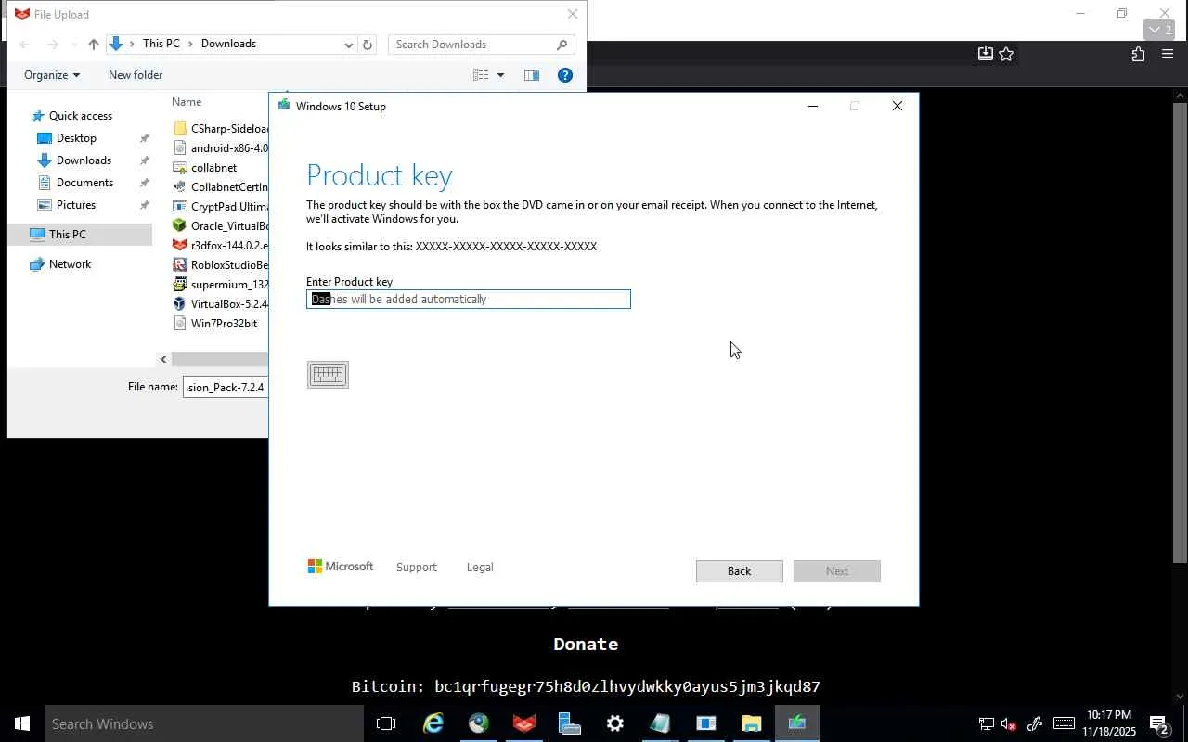Image resolution: width=1188 pixels, height=742 pixels.
Task: Open the Support link in Setup
Action: [417, 568]
